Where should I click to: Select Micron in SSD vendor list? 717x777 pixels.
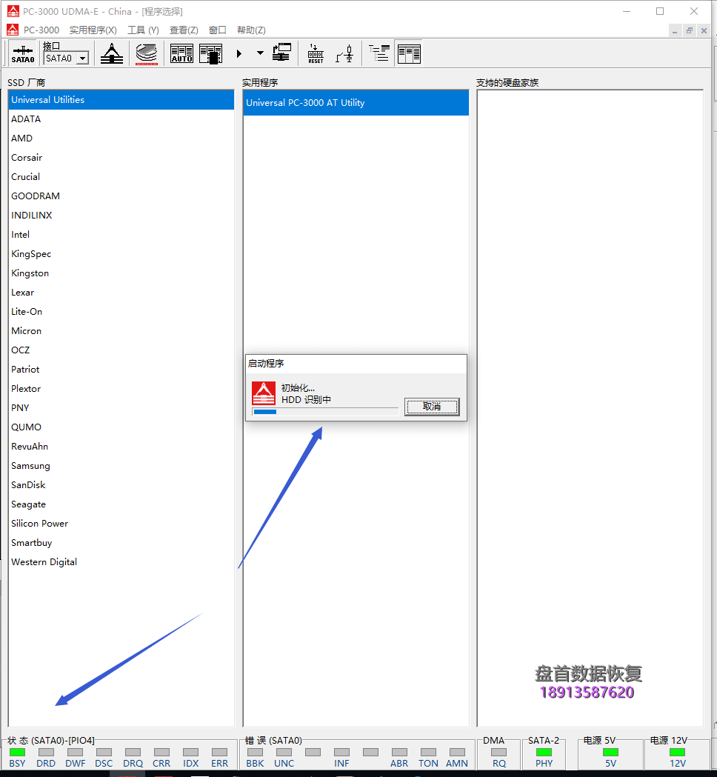[121, 331]
